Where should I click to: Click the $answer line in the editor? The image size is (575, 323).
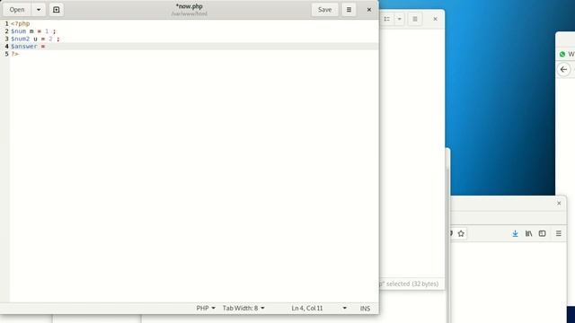pos(194,46)
